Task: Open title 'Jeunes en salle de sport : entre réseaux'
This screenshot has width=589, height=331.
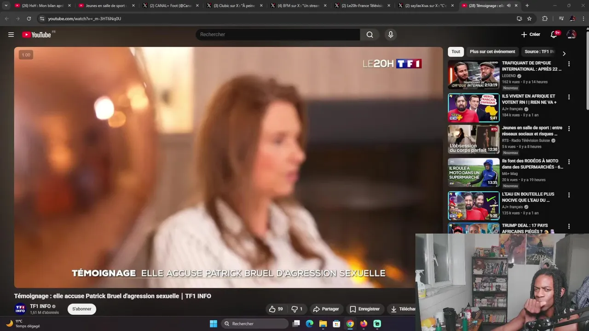Action: [x=532, y=131]
